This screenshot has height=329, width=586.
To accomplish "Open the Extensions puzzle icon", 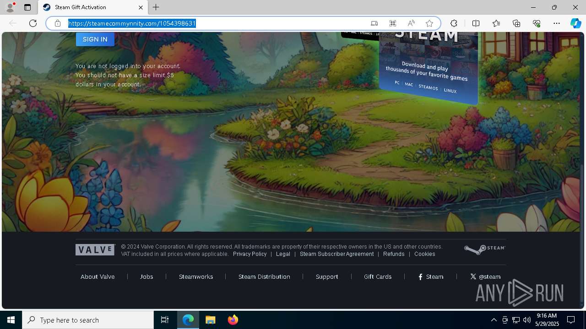I will pos(454,23).
